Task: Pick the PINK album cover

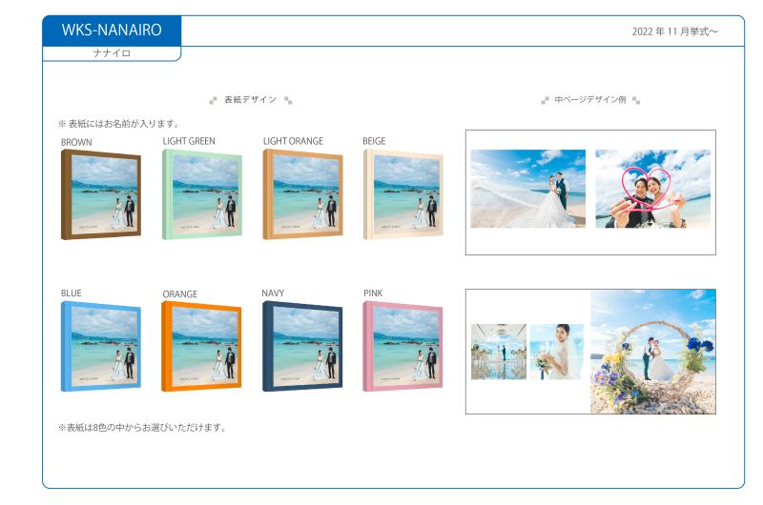Action: coord(403,347)
